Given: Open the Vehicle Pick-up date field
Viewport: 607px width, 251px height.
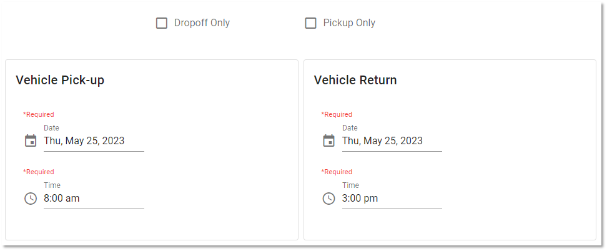Looking at the screenshot, I should [94, 140].
